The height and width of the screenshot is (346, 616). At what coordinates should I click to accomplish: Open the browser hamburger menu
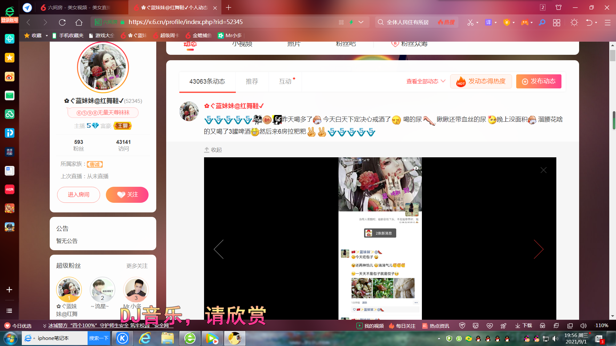(607, 22)
